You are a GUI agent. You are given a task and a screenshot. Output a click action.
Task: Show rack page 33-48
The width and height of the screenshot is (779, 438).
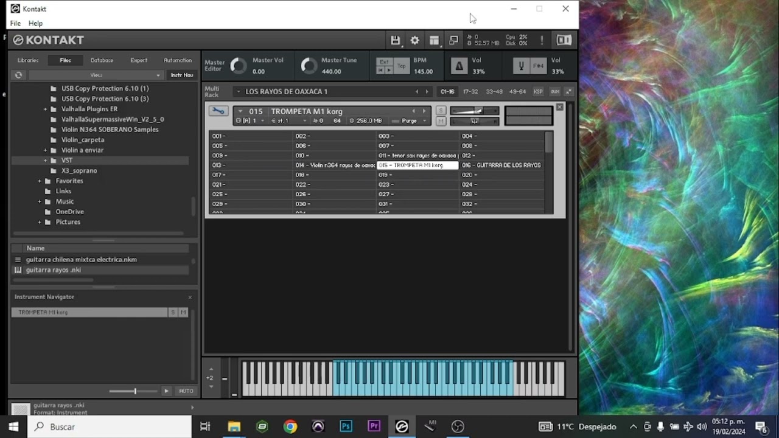494,91
